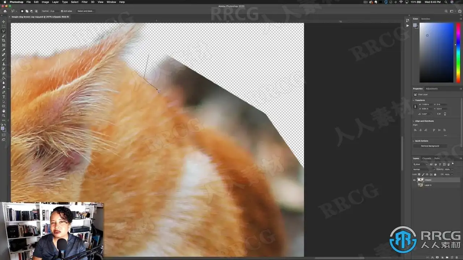Screen dimensions: 463x260
Task: Select the Blur tool
Action: click(x=4, y=83)
